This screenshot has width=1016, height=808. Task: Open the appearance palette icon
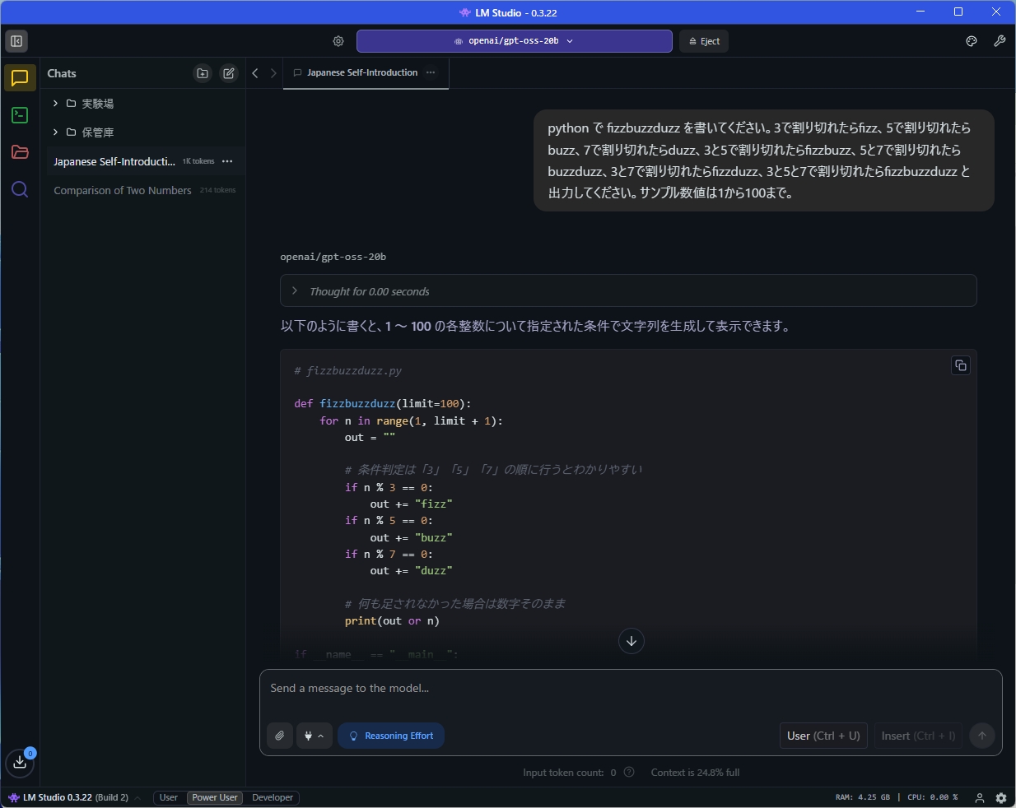tap(972, 41)
